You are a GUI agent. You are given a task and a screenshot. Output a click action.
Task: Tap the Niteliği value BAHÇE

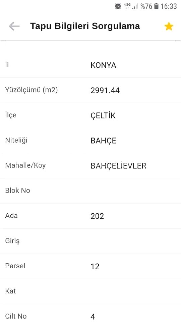coord(104,141)
